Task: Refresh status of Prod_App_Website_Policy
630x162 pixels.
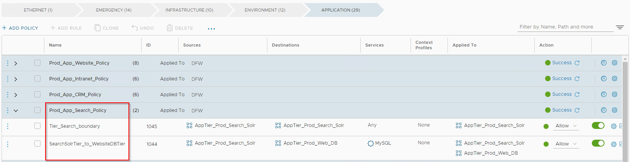Action: pyautogui.click(x=577, y=63)
